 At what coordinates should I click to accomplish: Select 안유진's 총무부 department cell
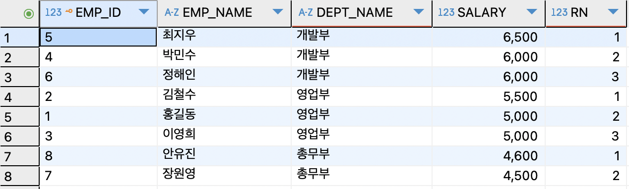[x=362, y=156]
